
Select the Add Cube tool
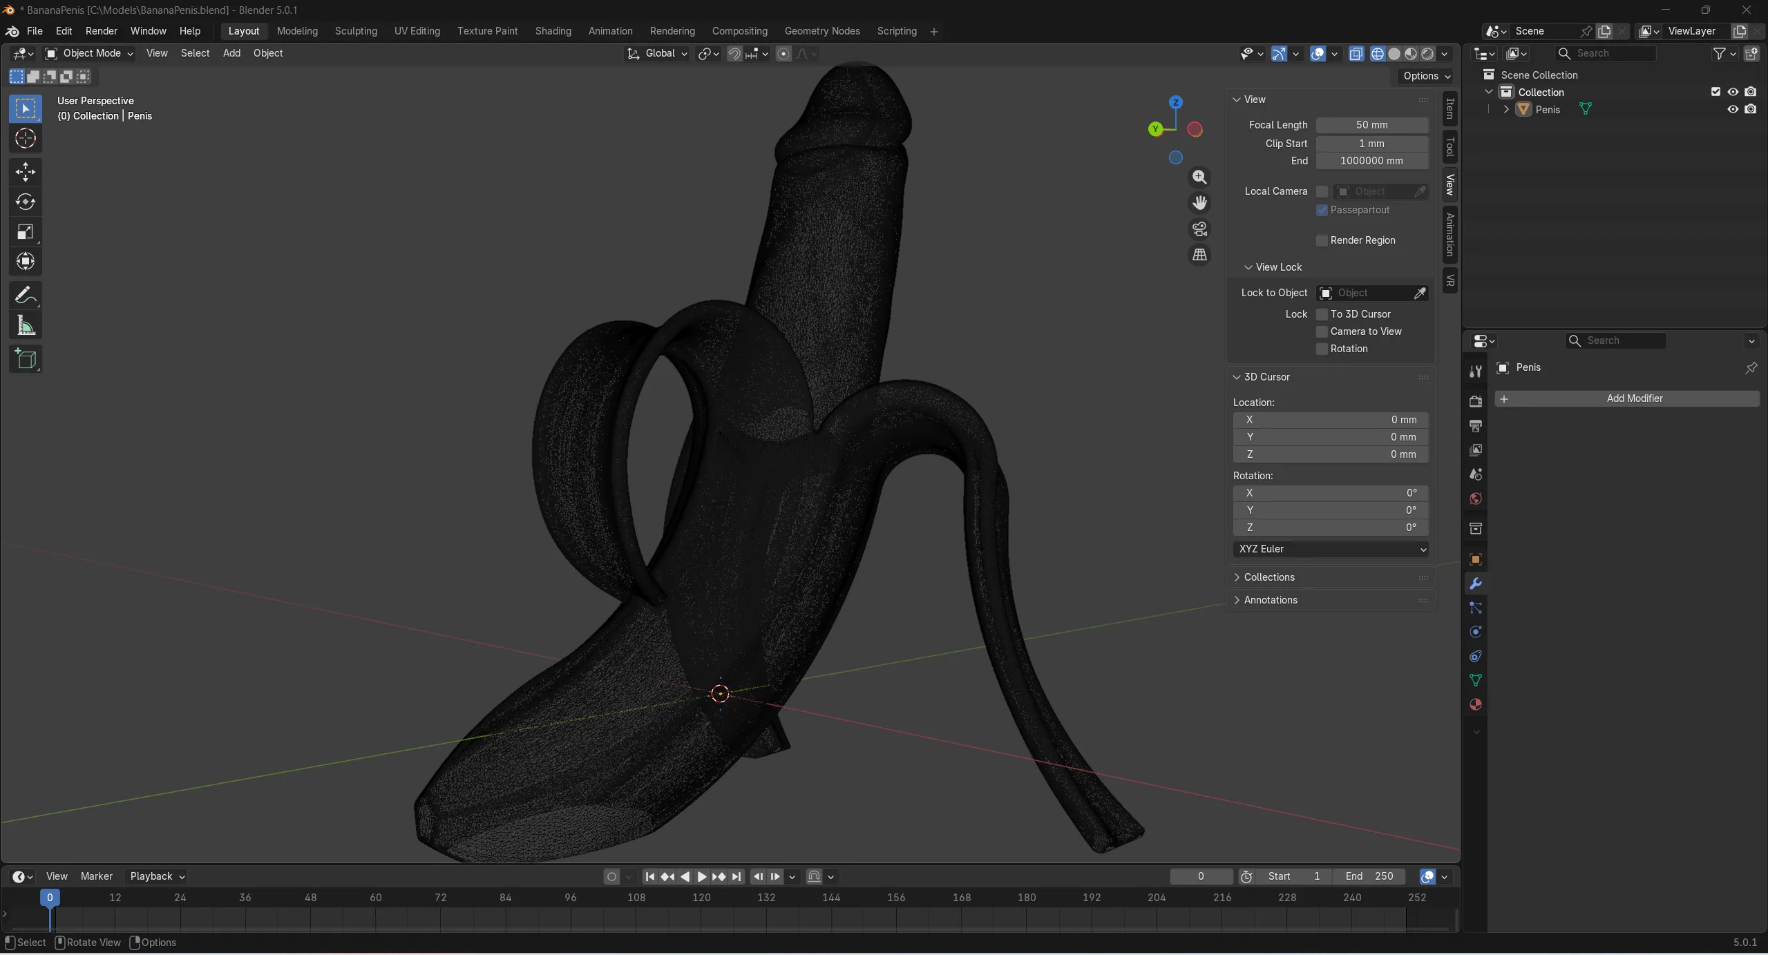tap(26, 359)
